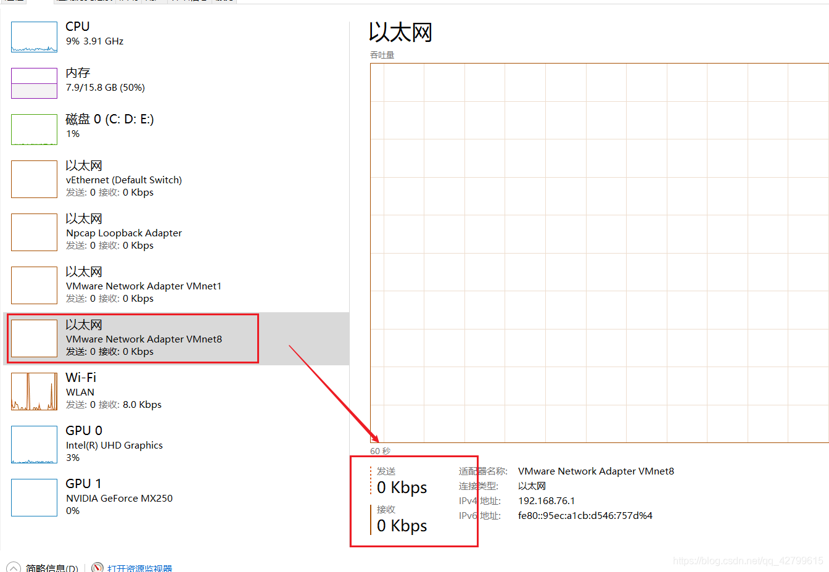Screen dimensions: 829x572
Task: Click connection type value 以太网 in details
Action: point(532,486)
